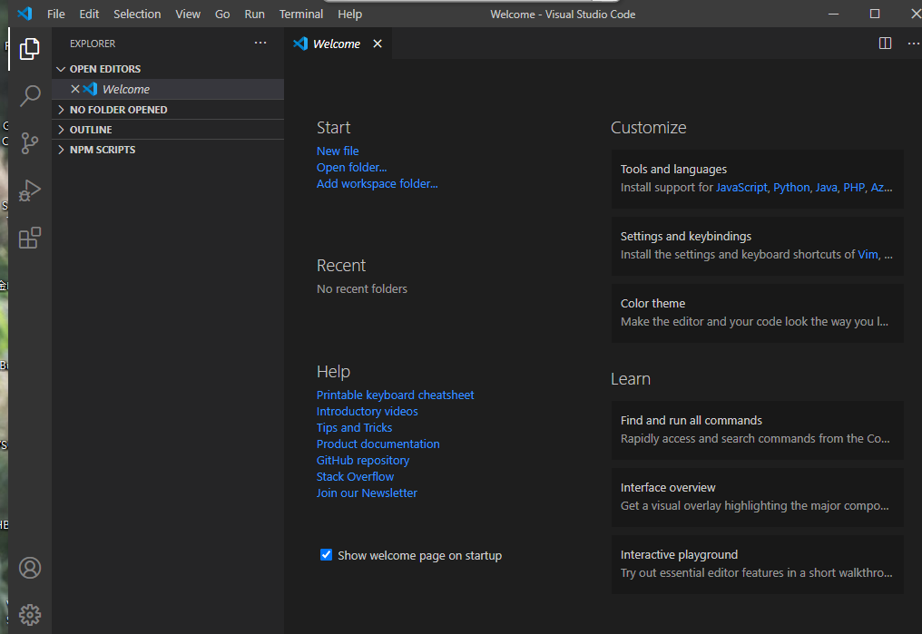Maximize the Visual Studio Code window
922x634 pixels.
click(875, 14)
